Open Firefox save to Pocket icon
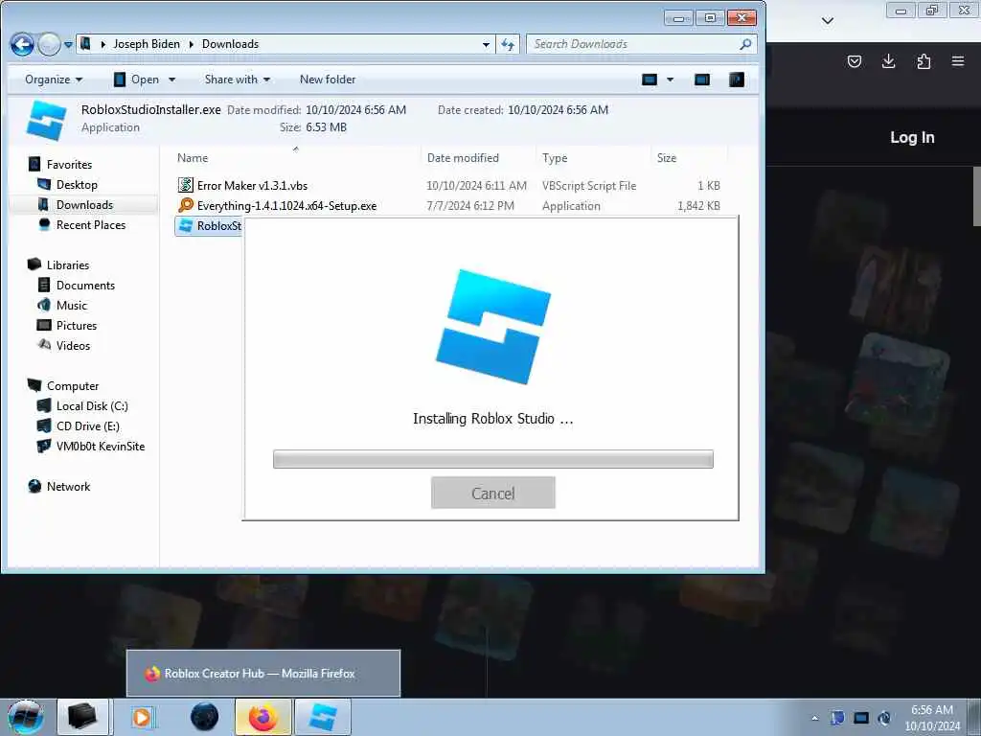 (x=854, y=61)
